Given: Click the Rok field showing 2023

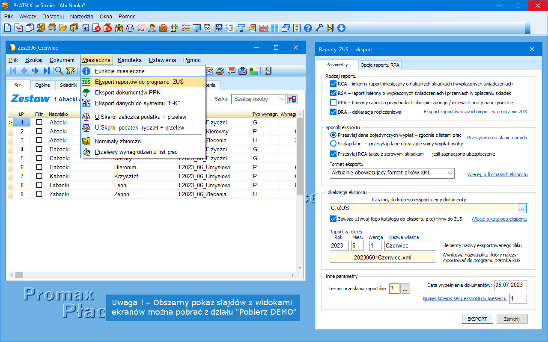Looking at the screenshot, I should point(339,246).
